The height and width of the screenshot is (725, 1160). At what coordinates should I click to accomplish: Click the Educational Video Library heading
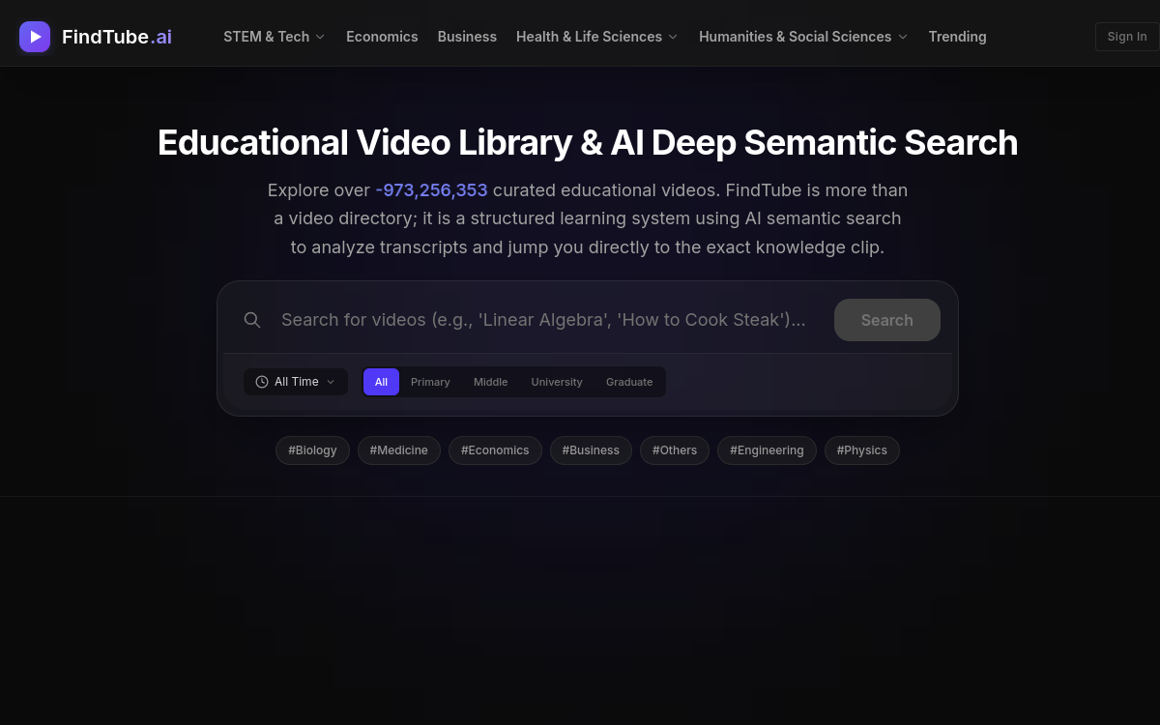[x=588, y=143]
